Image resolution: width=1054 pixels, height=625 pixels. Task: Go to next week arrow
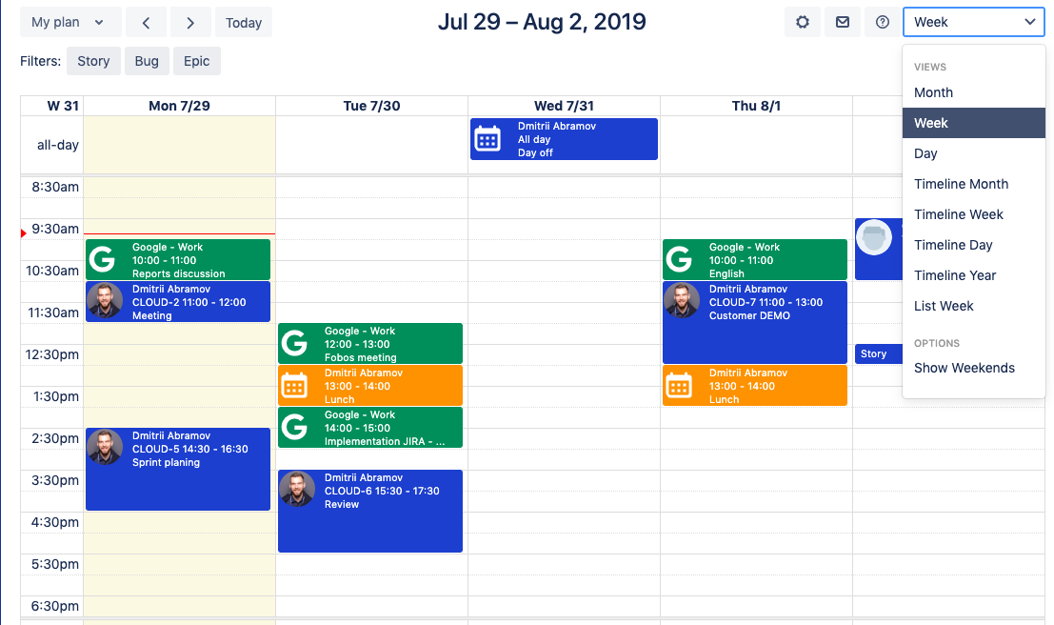click(190, 22)
